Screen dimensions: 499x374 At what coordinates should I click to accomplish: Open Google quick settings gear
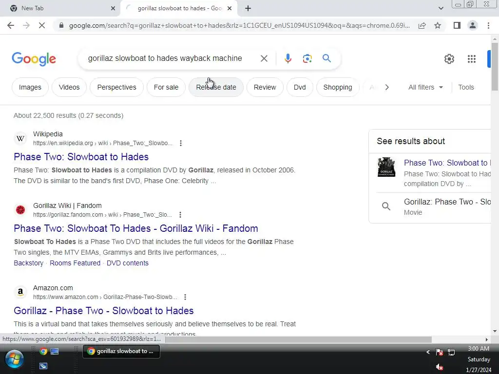(x=449, y=59)
